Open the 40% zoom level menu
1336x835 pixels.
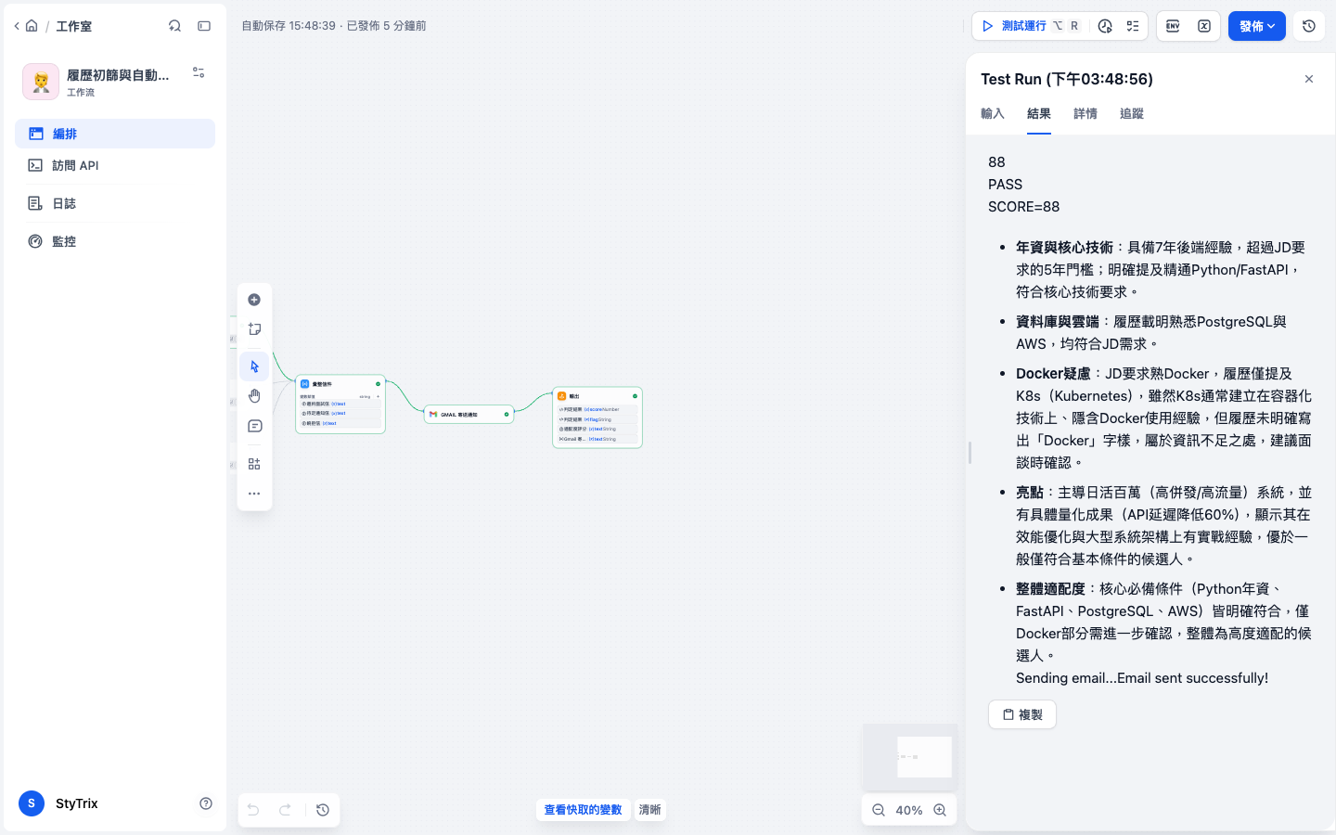point(909,810)
